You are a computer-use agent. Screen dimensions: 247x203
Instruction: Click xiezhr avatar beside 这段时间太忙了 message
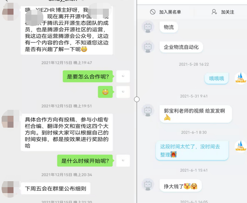click(241, 147)
